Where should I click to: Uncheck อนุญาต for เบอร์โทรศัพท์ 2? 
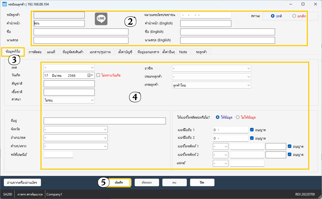pos(289,154)
